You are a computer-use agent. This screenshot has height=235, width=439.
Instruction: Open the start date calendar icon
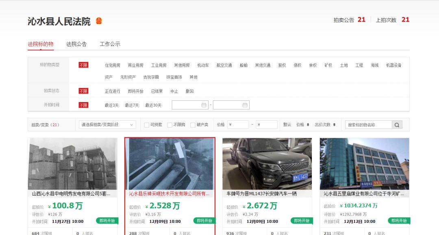pos(204,105)
